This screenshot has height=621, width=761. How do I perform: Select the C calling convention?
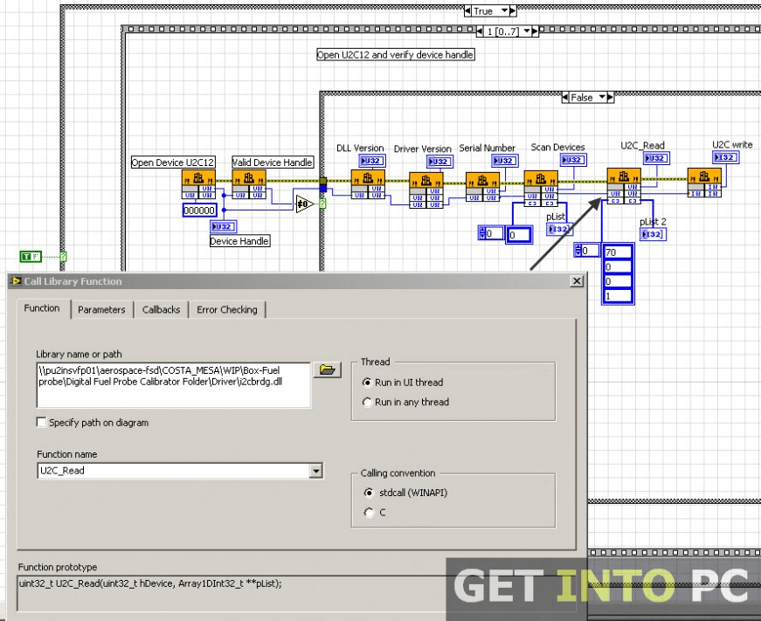[x=370, y=513]
